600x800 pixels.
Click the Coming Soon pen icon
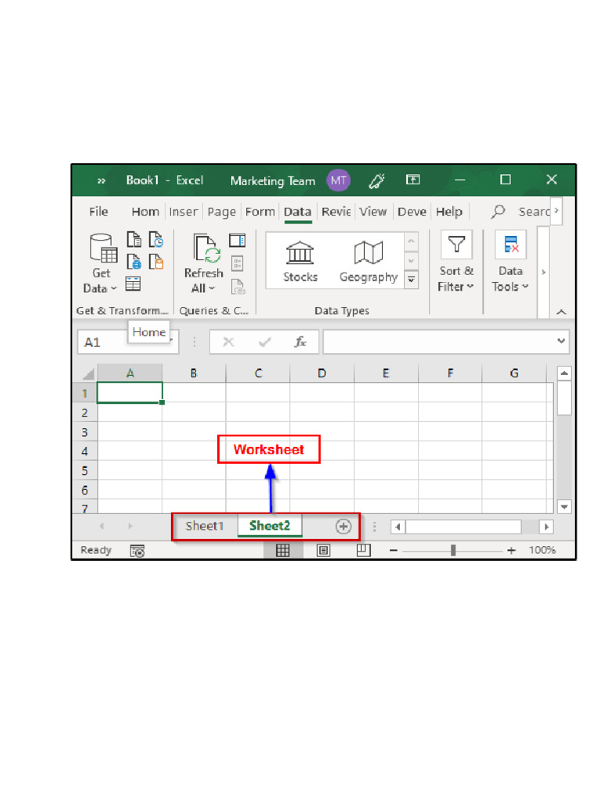tap(377, 180)
